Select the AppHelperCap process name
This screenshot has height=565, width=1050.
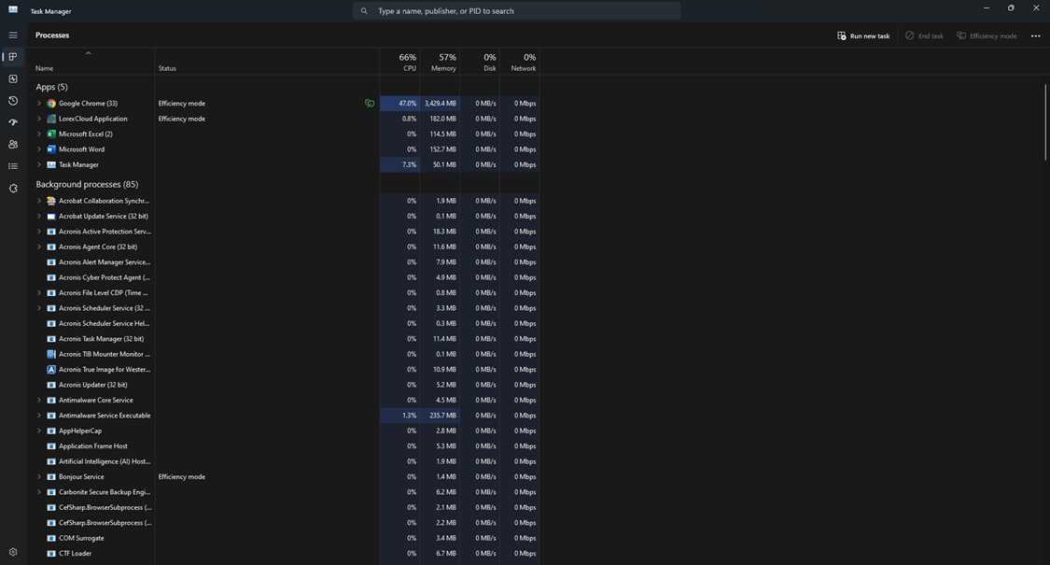(80, 431)
